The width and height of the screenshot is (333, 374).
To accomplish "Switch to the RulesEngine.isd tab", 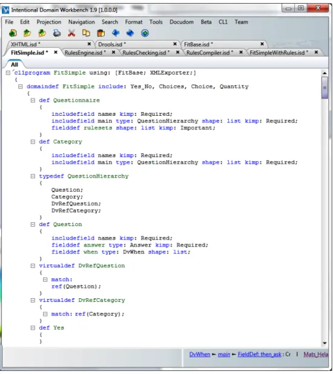I will (84, 53).
